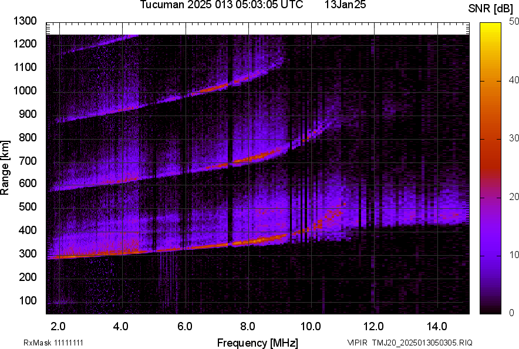Click the 8.0 tick on the frequency axis
519x349 pixels.
pyautogui.click(x=248, y=326)
